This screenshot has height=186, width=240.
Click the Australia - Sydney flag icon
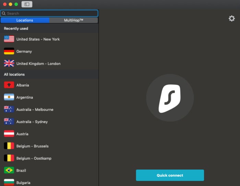(9, 121)
